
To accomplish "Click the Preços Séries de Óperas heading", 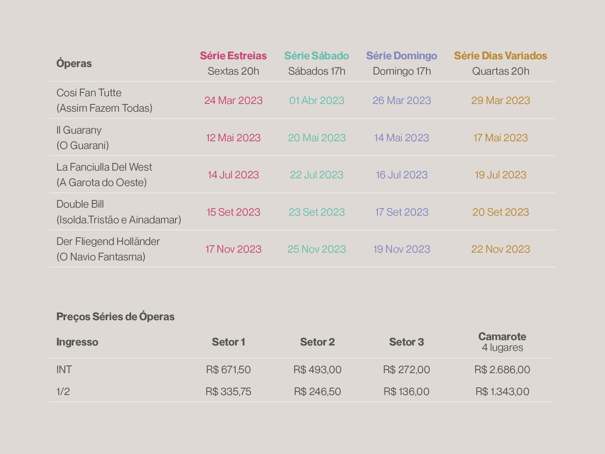I will 115,317.
